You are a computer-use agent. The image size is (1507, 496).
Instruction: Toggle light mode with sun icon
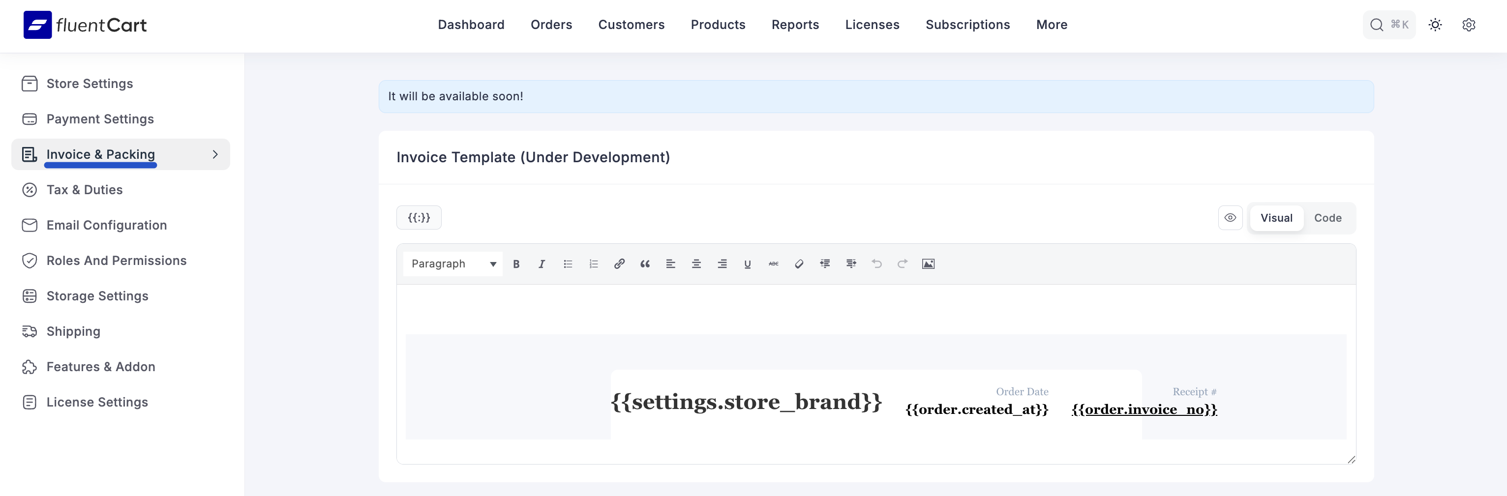click(1435, 25)
